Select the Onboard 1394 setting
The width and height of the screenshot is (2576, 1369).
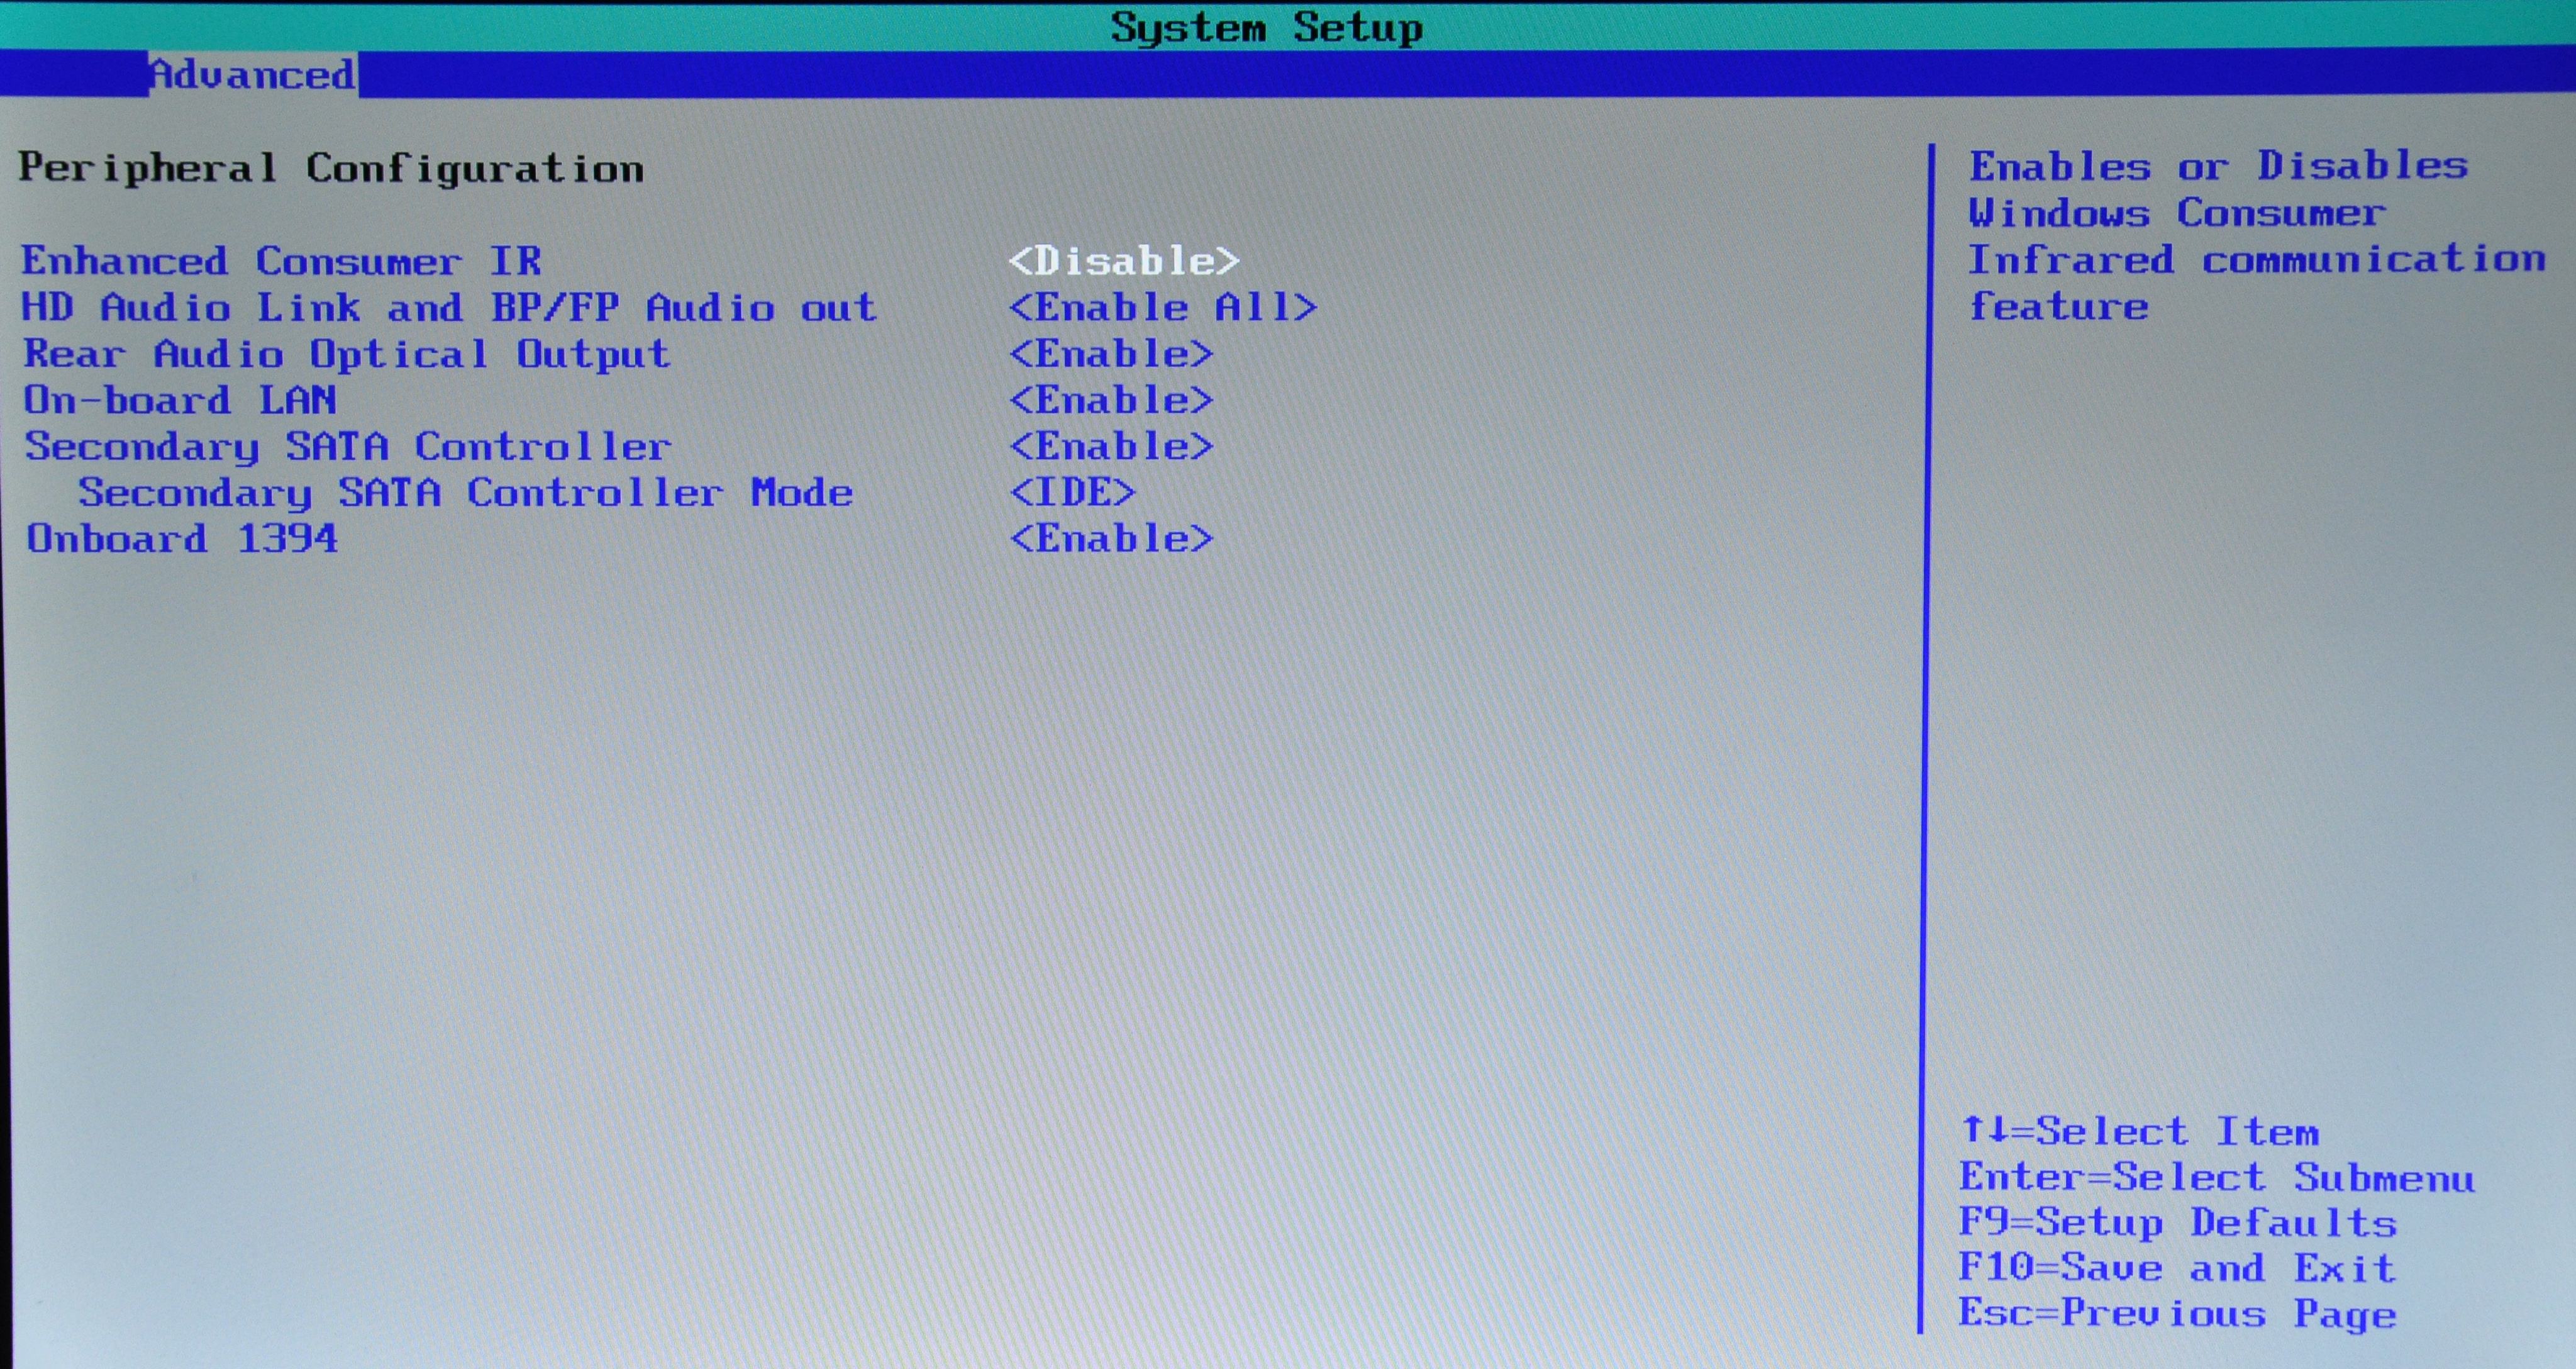(x=182, y=539)
